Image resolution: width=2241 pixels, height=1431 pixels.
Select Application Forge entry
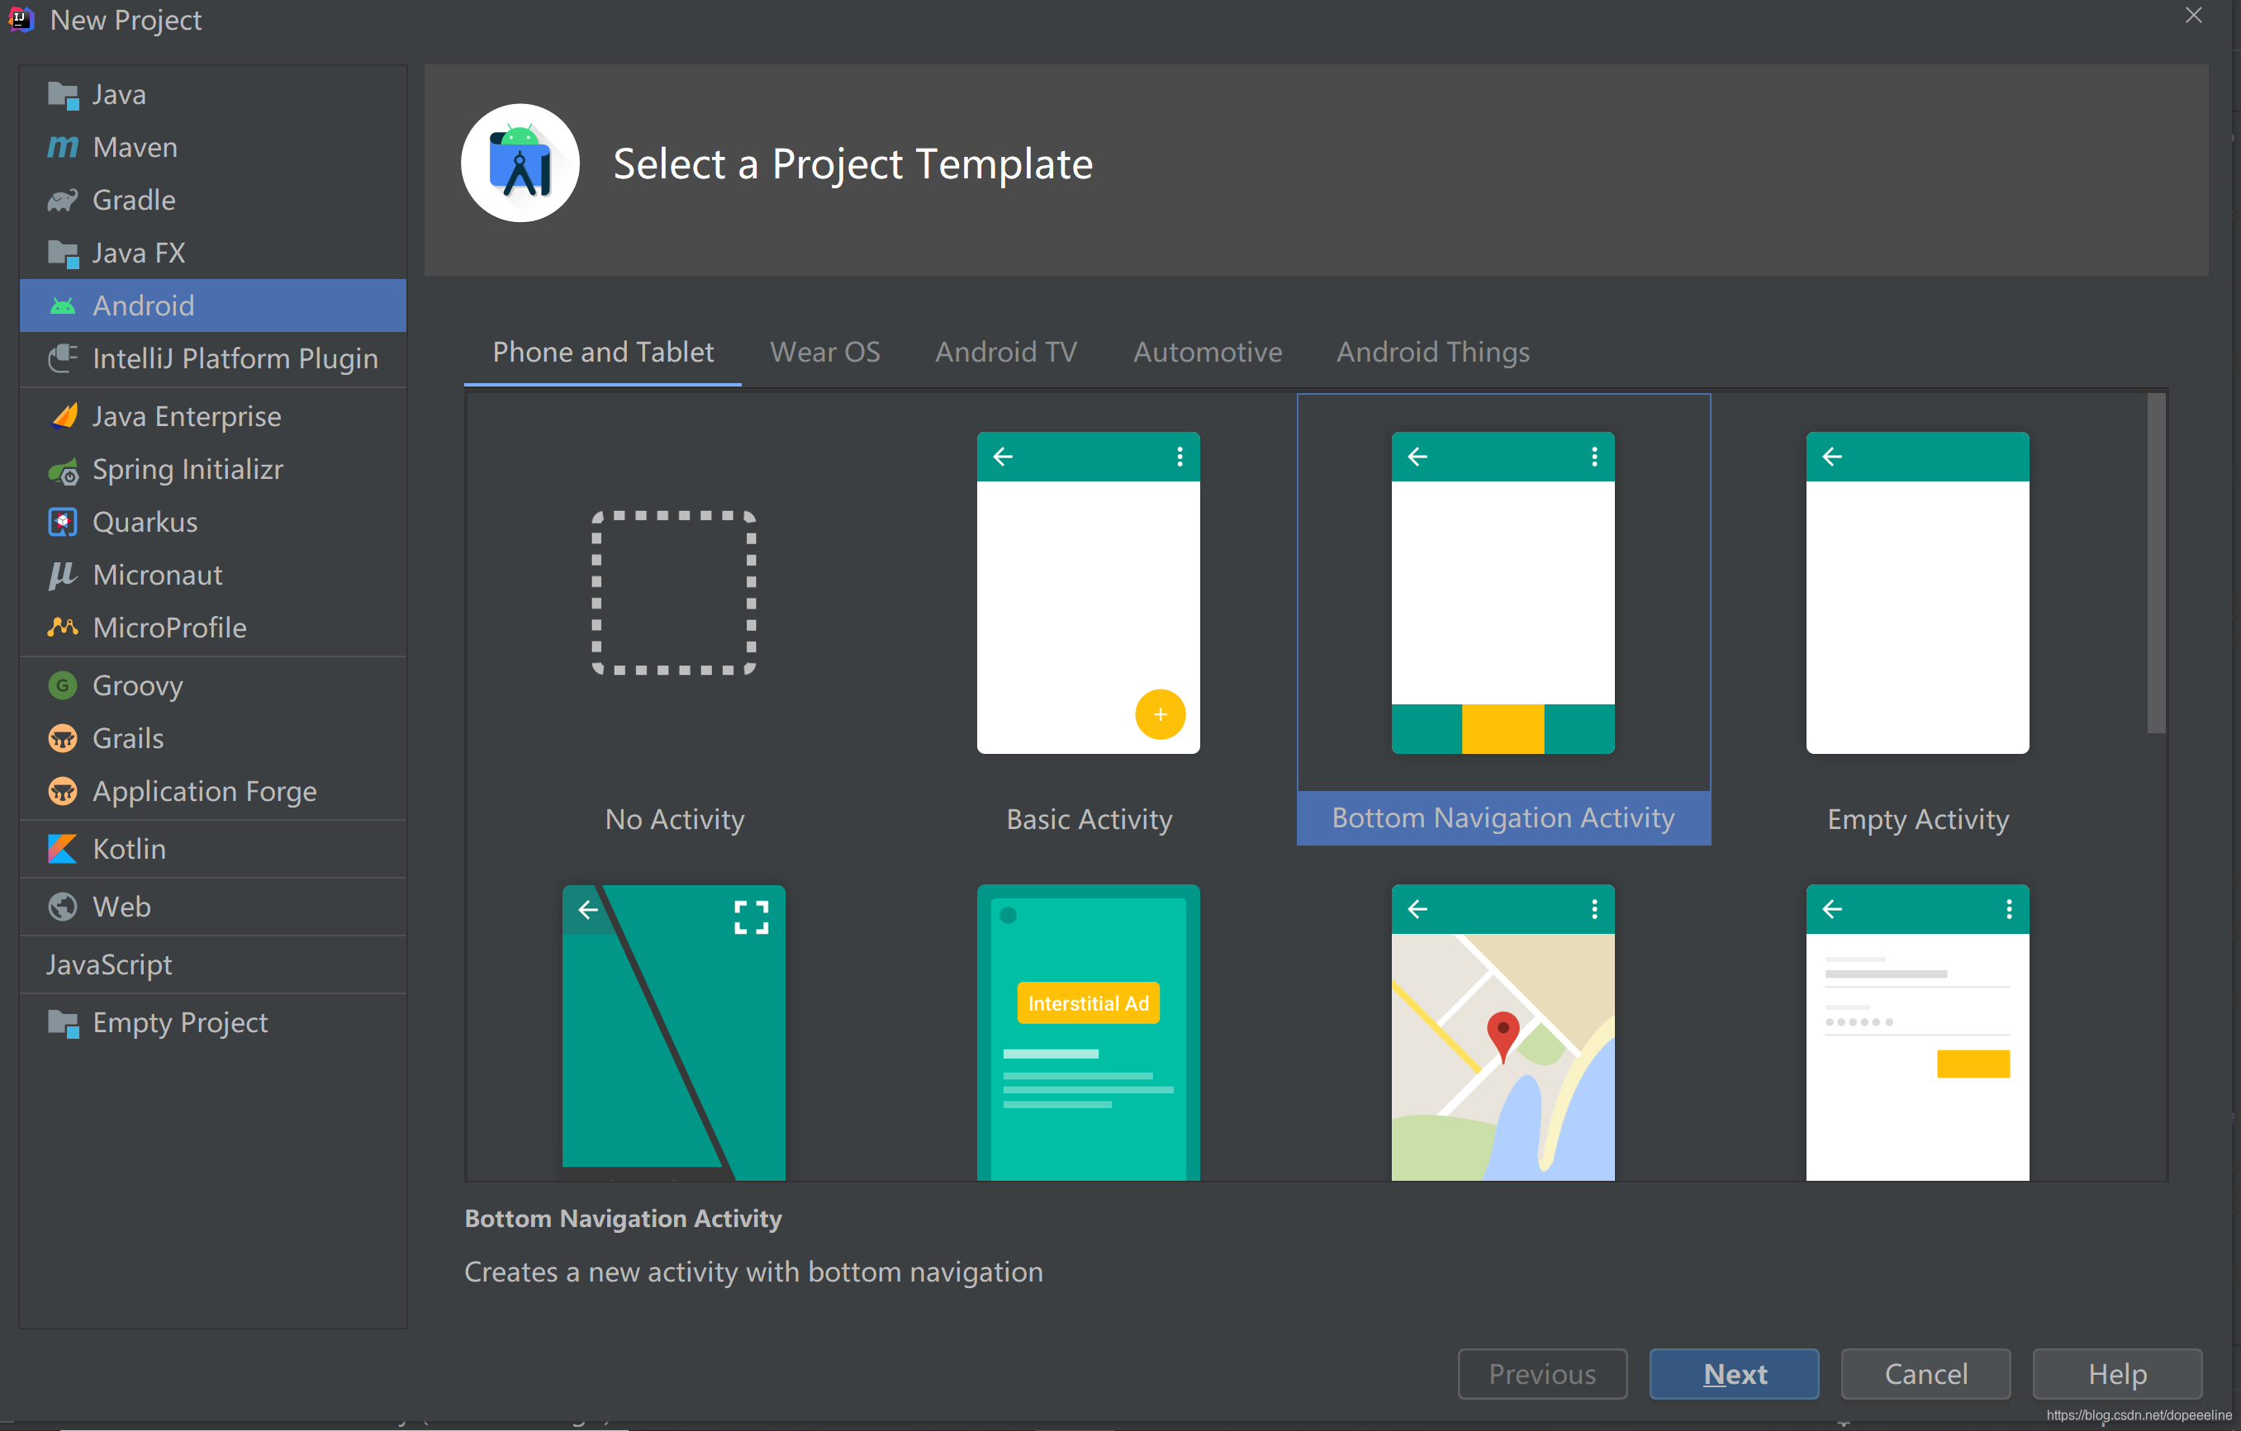point(213,792)
